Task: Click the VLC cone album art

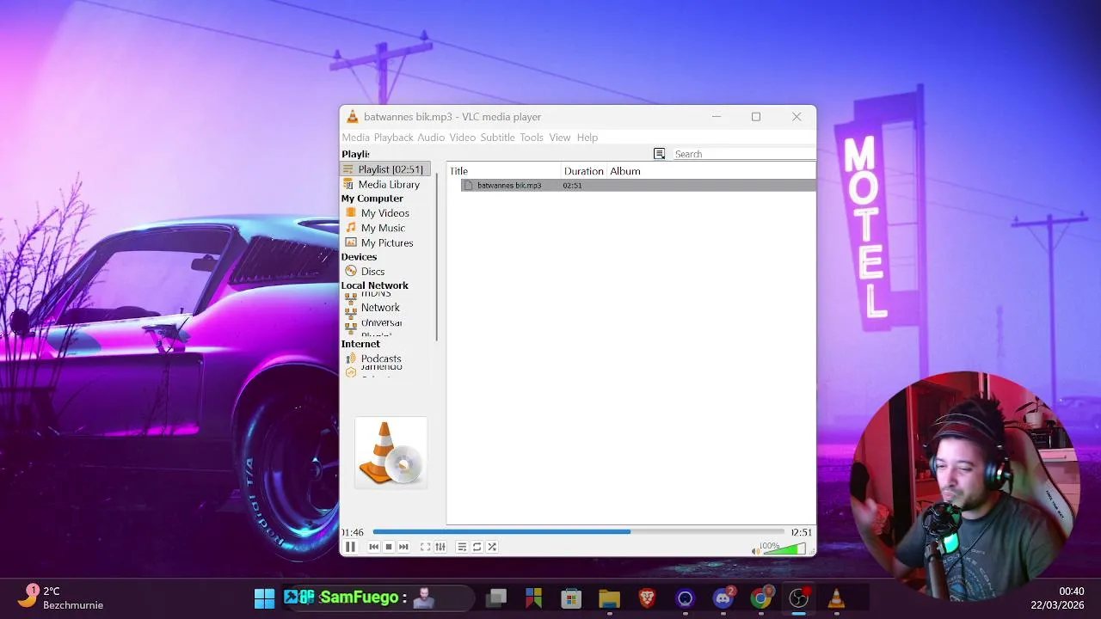Action: coord(391,453)
